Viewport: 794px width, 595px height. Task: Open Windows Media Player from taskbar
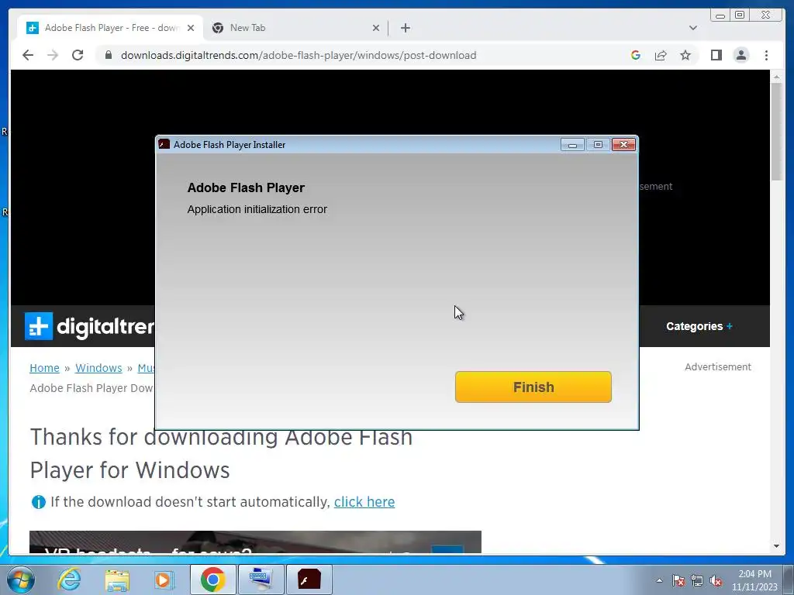[164, 580]
